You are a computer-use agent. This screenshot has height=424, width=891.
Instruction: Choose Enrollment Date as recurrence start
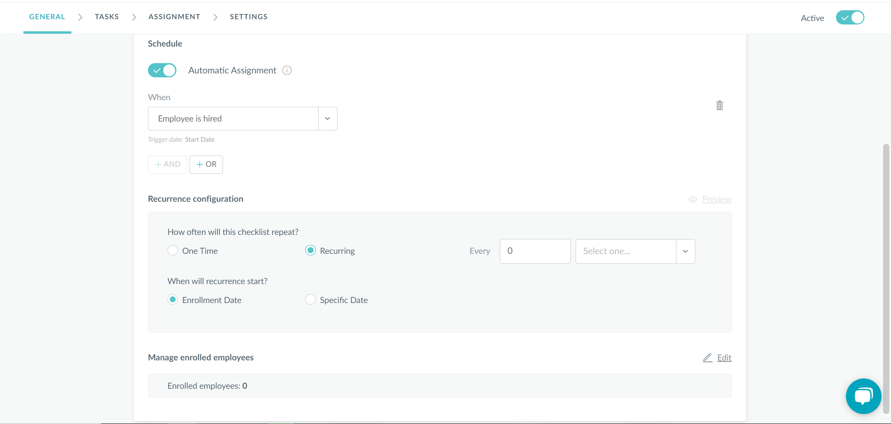(x=173, y=299)
